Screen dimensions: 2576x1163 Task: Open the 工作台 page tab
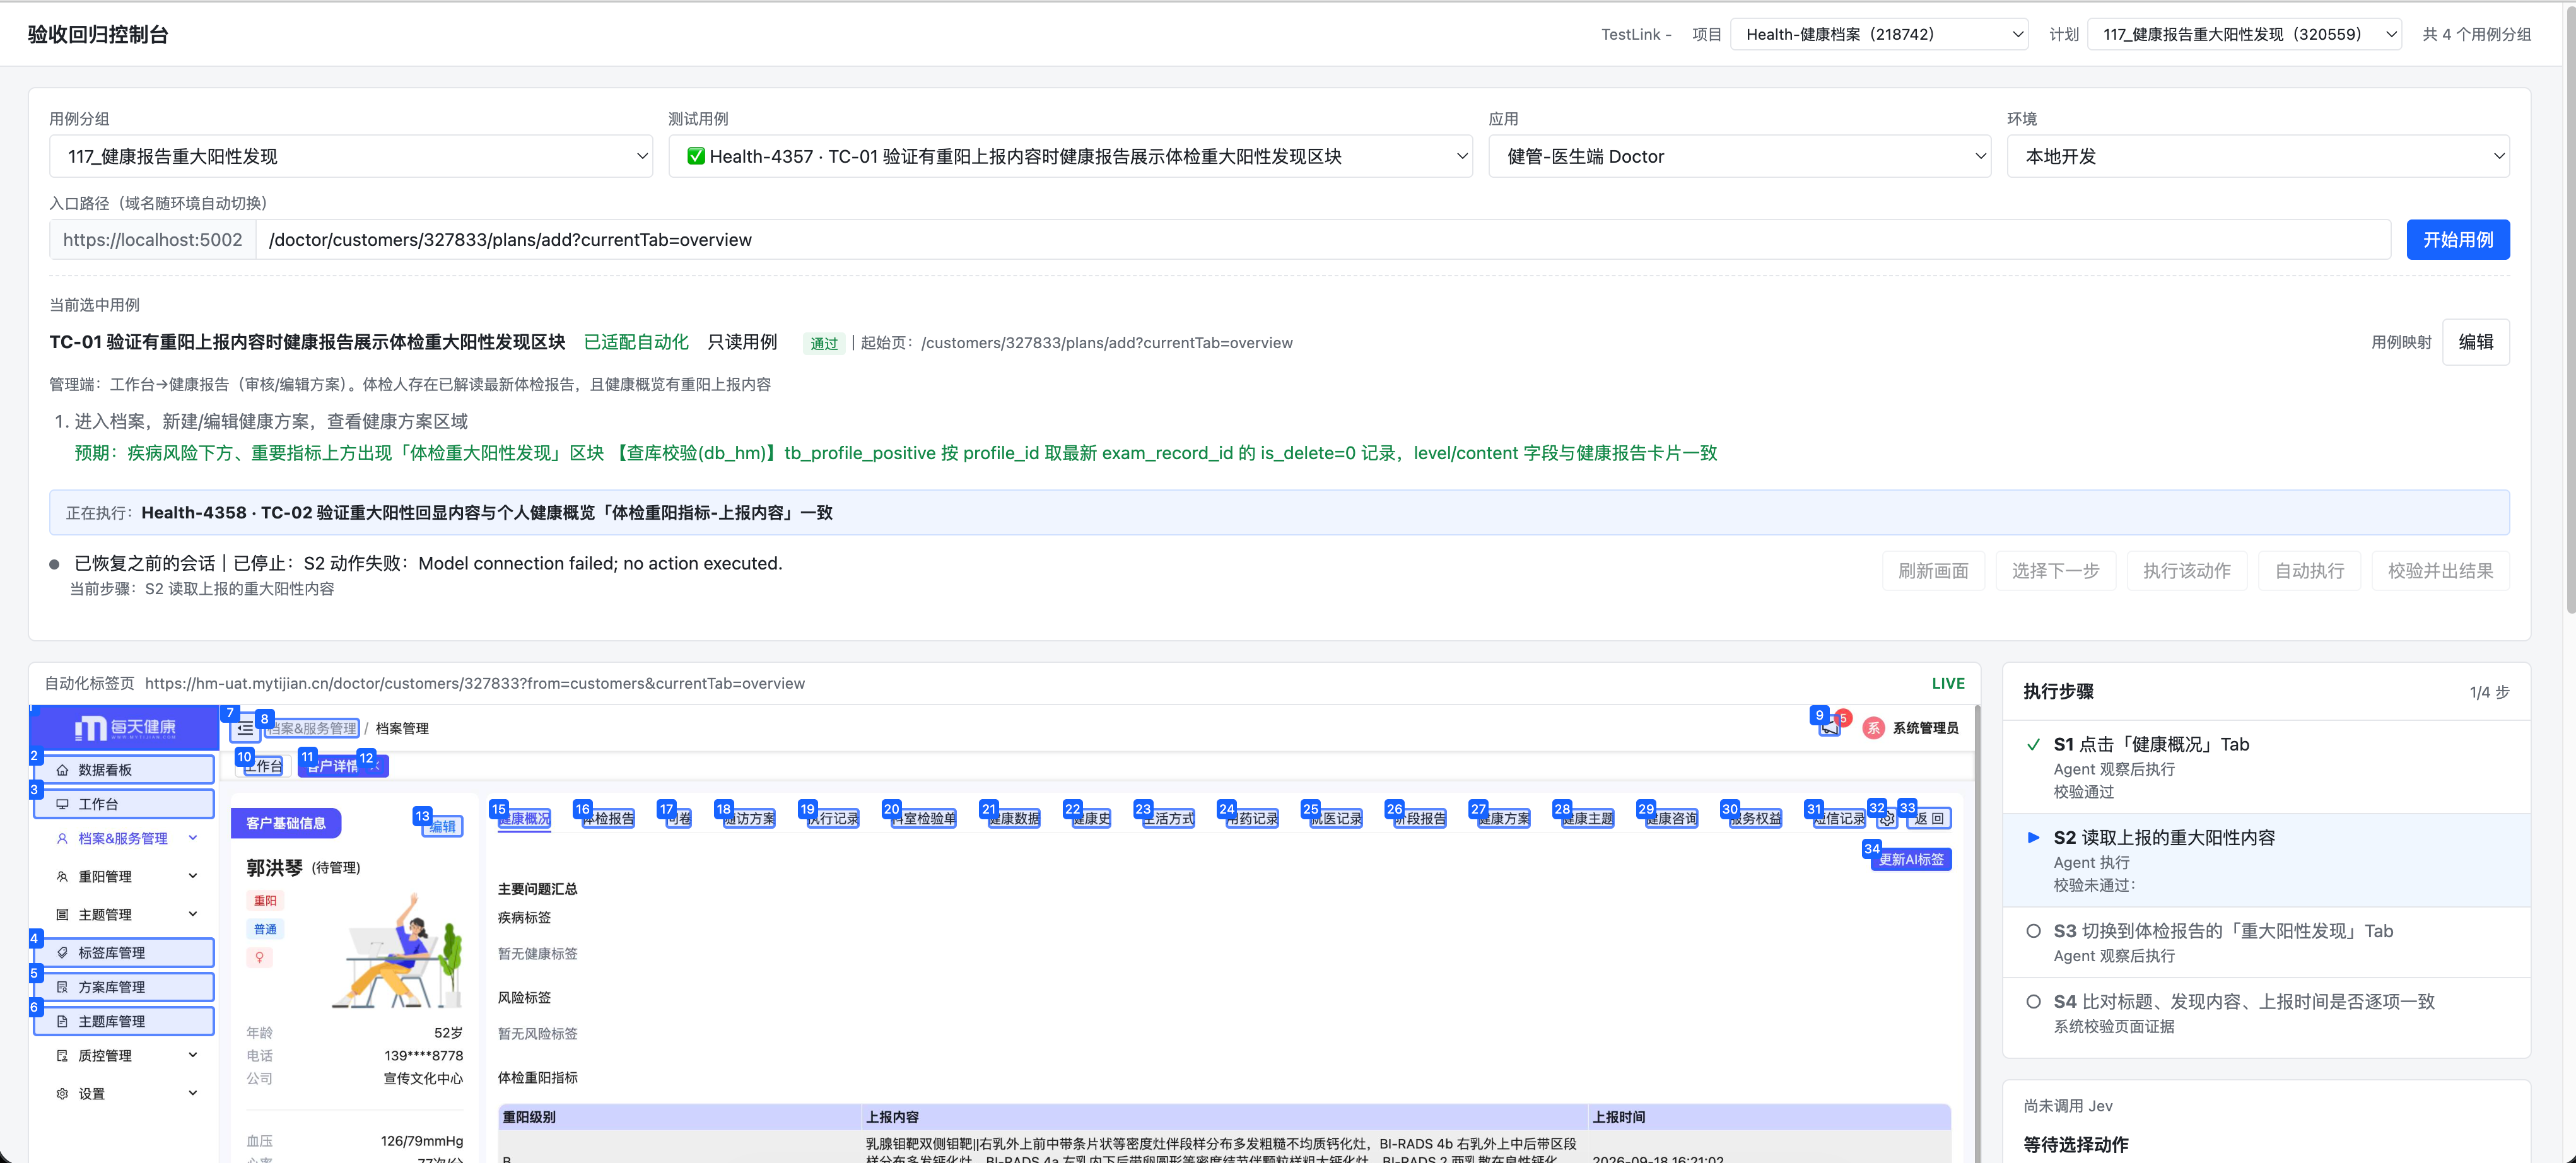[264, 767]
